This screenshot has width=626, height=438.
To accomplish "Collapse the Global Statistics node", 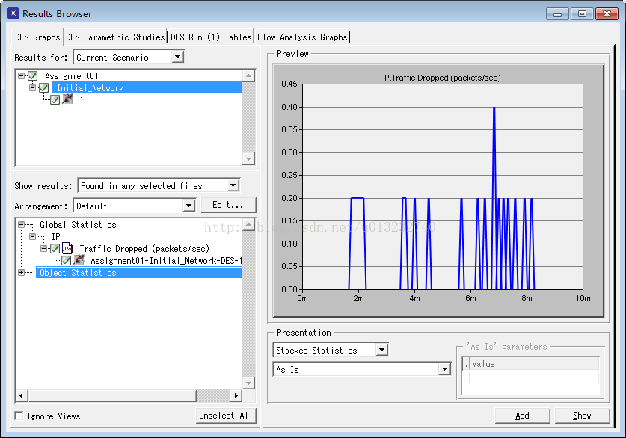I will tap(21, 224).
